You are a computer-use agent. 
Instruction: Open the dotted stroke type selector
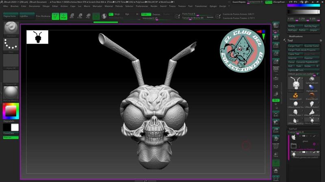[11, 44]
